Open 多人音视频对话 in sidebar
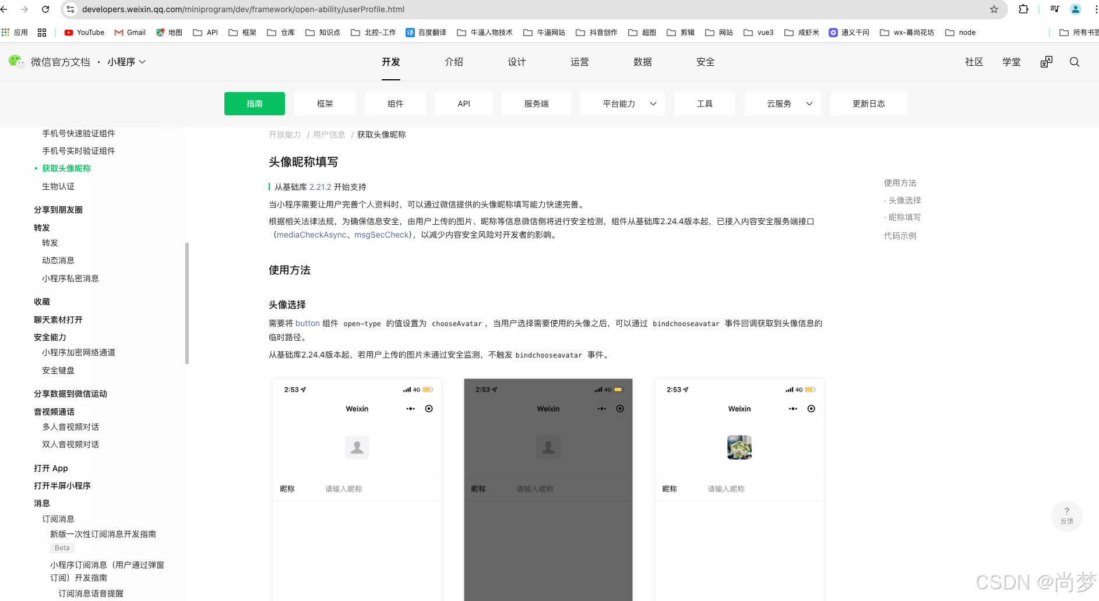 point(71,427)
